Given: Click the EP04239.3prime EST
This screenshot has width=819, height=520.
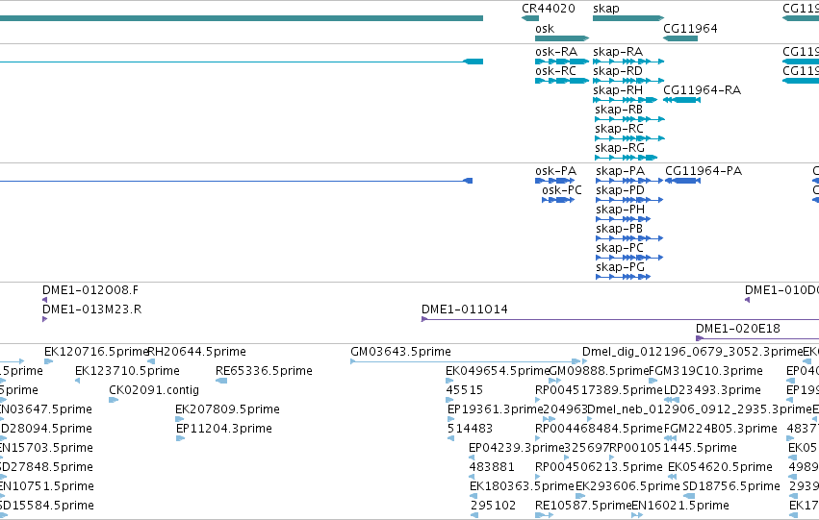Looking at the screenshot, I should 472,458.
